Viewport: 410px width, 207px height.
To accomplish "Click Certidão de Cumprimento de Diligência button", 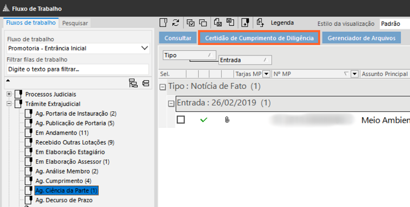I will pos(259,38).
